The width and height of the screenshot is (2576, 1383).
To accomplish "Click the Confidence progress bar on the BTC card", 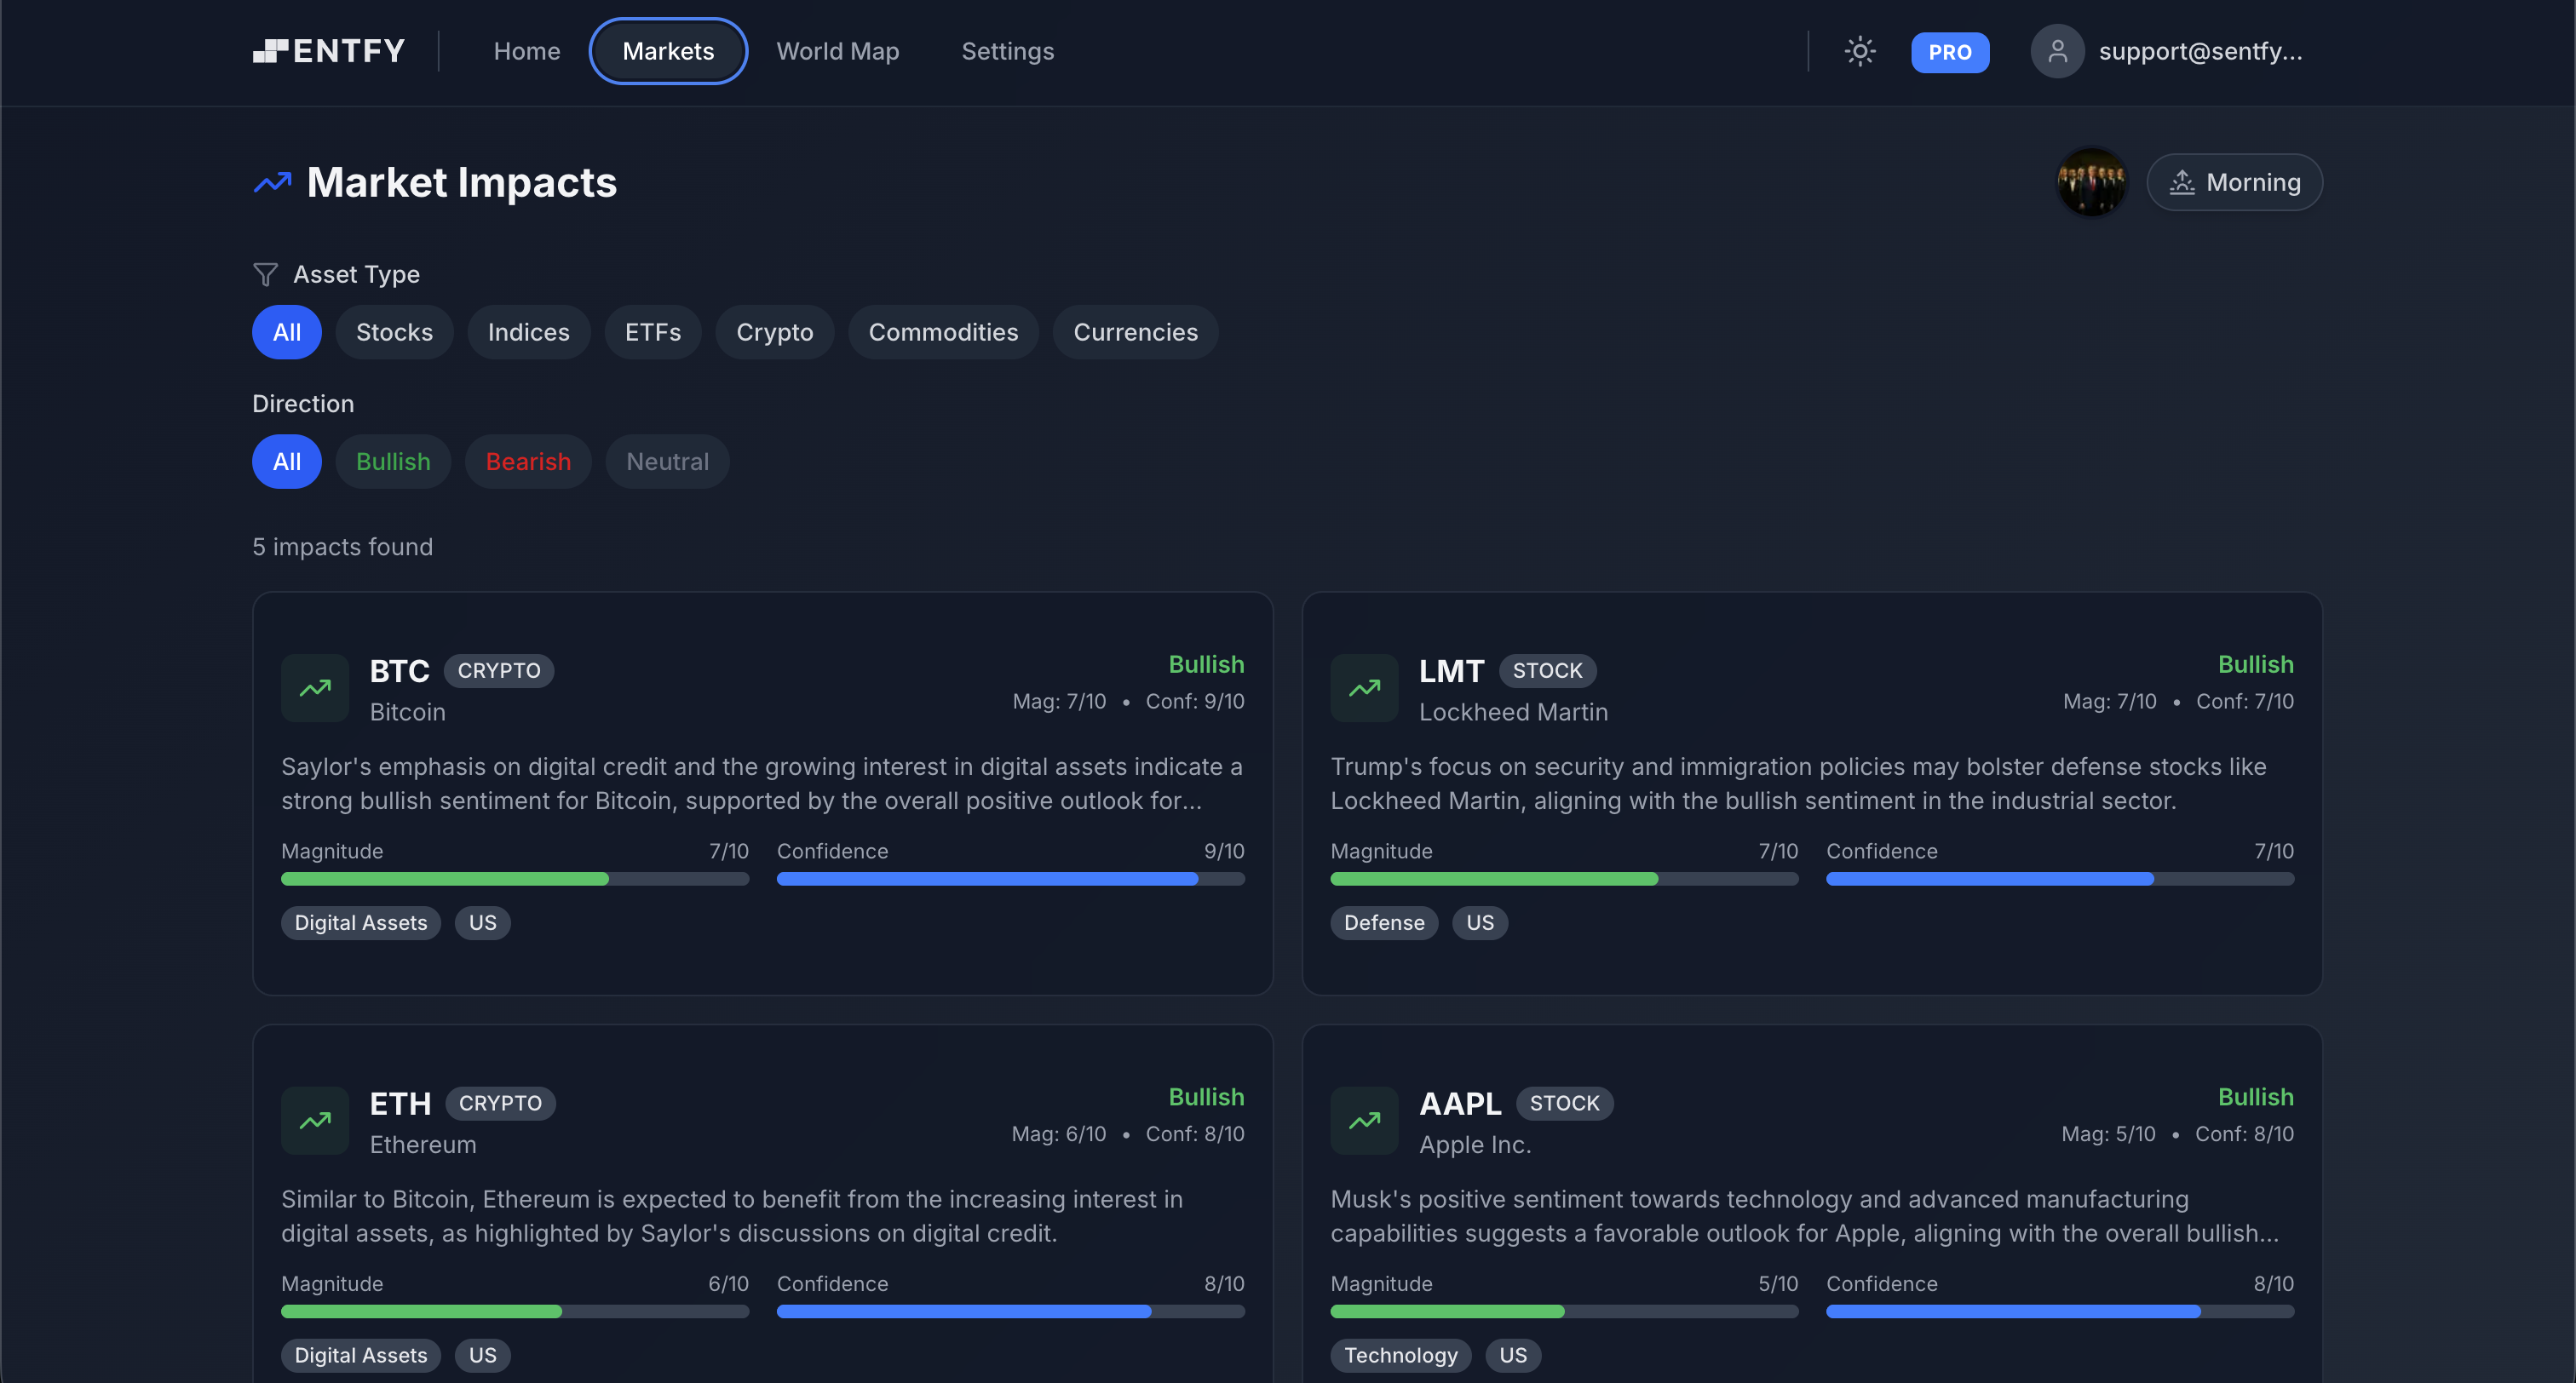I will 1010,879.
